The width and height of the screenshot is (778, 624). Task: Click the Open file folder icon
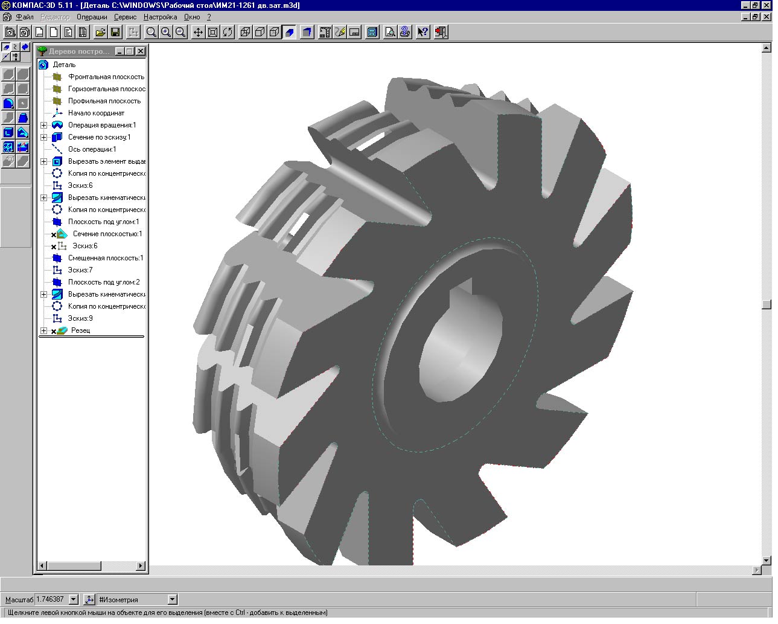101,32
